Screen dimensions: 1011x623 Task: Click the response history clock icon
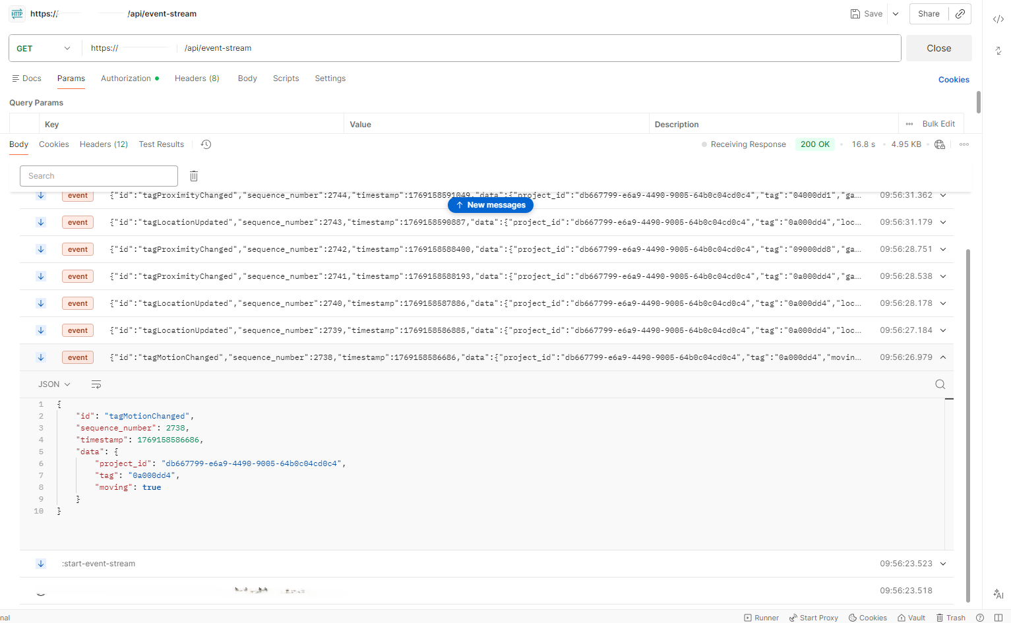coord(206,144)
